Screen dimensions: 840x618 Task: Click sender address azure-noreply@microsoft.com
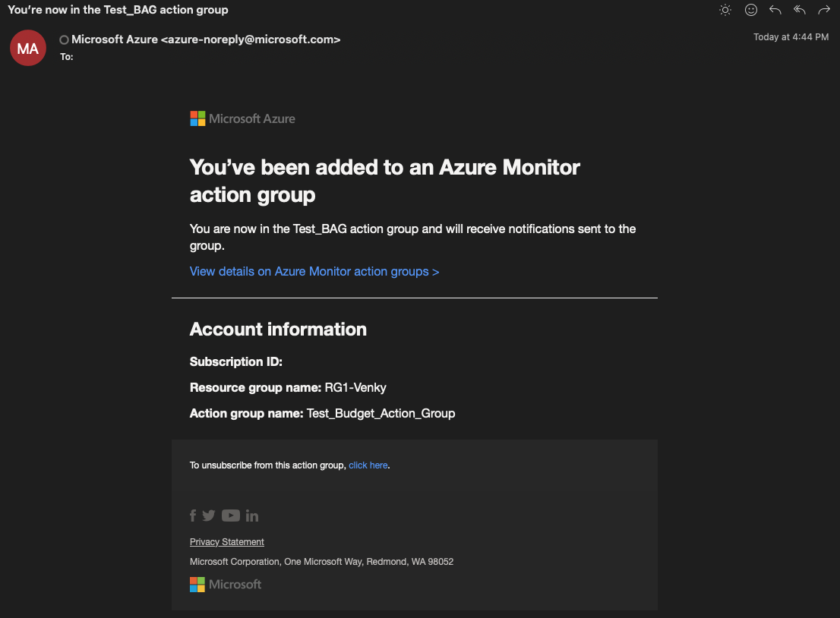point(251,39)
